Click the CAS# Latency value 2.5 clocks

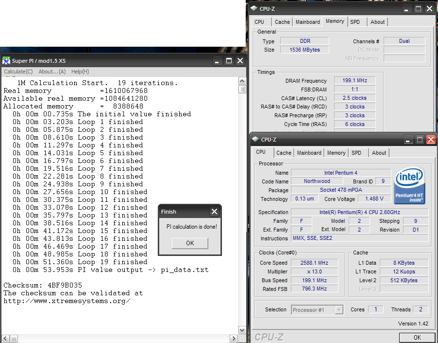(355, 98)
